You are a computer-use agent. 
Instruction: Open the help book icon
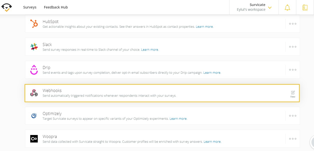[305, 7]
